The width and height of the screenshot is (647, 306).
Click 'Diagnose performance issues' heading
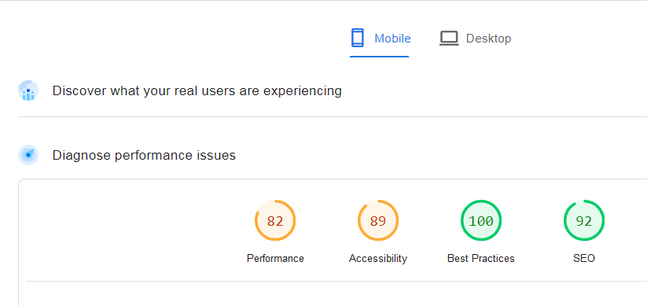(144, 155)
